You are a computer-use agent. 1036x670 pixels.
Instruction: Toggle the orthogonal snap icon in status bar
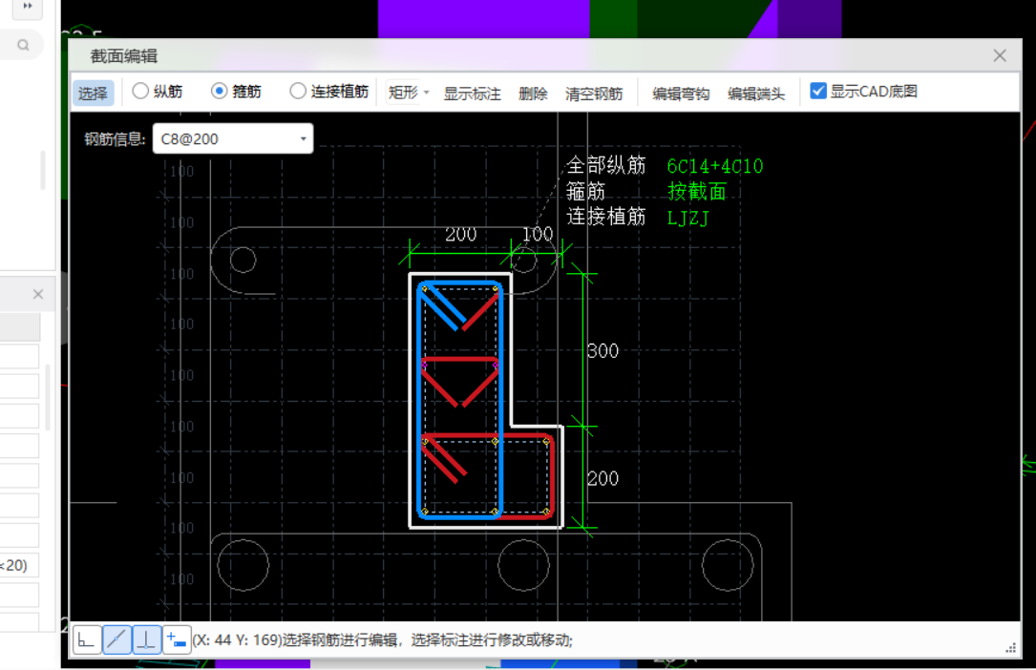(87, 639)
